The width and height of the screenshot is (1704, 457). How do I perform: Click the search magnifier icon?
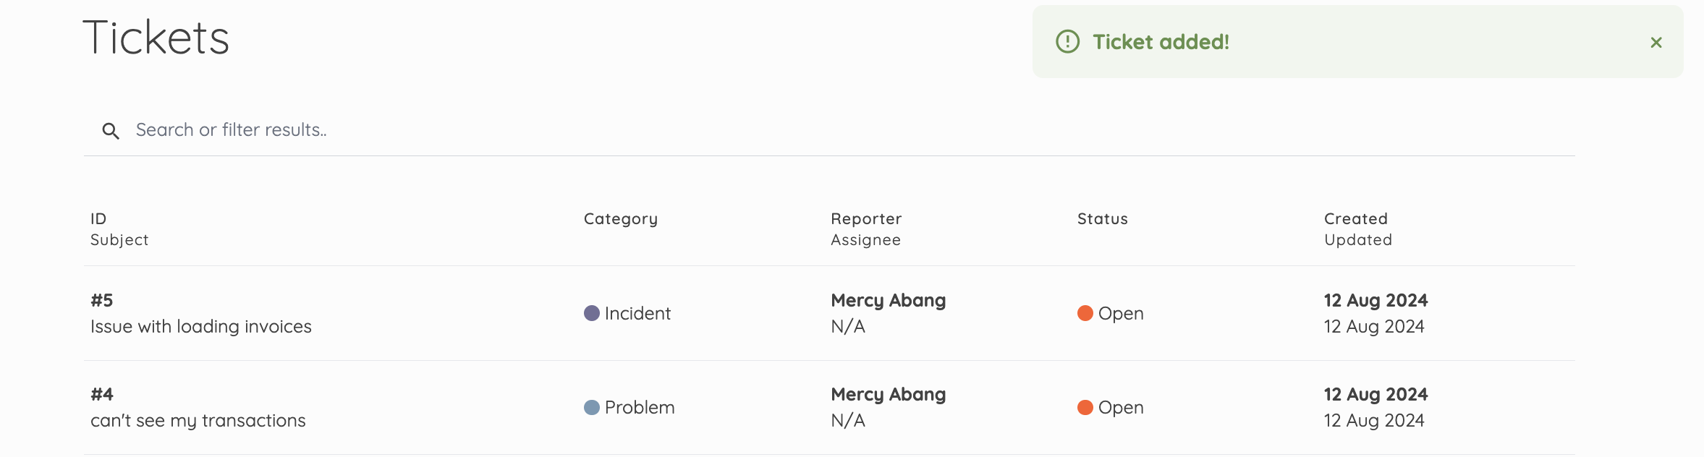111,131
